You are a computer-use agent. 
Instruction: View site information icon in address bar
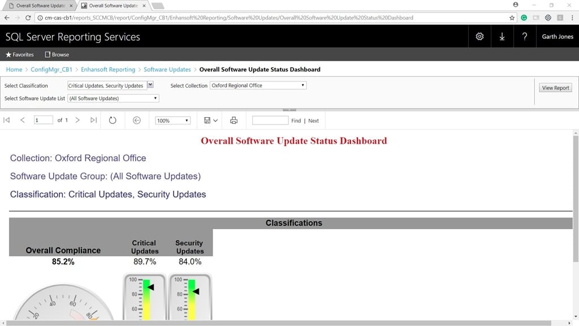(40, 18)
